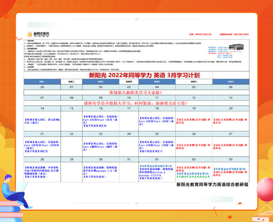Click the 星期六 column header
273x222 pixels.
coord(194,82)
